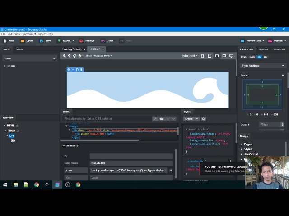Select the tablet portrait viewport icon

[210, 56]
